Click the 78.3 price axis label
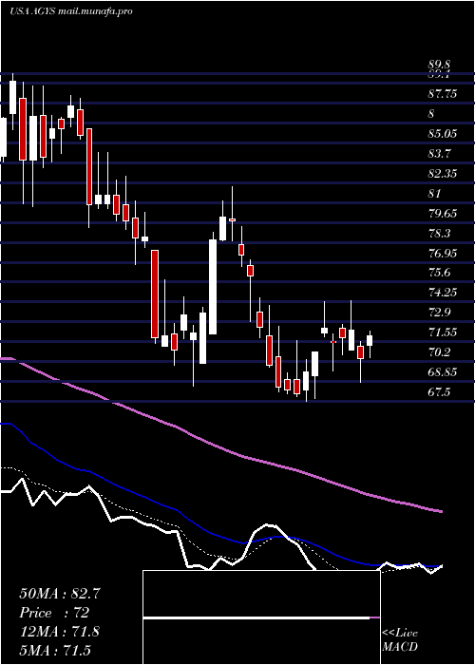Viewport: 475px width, 665px height. click(x=439, y=234)
